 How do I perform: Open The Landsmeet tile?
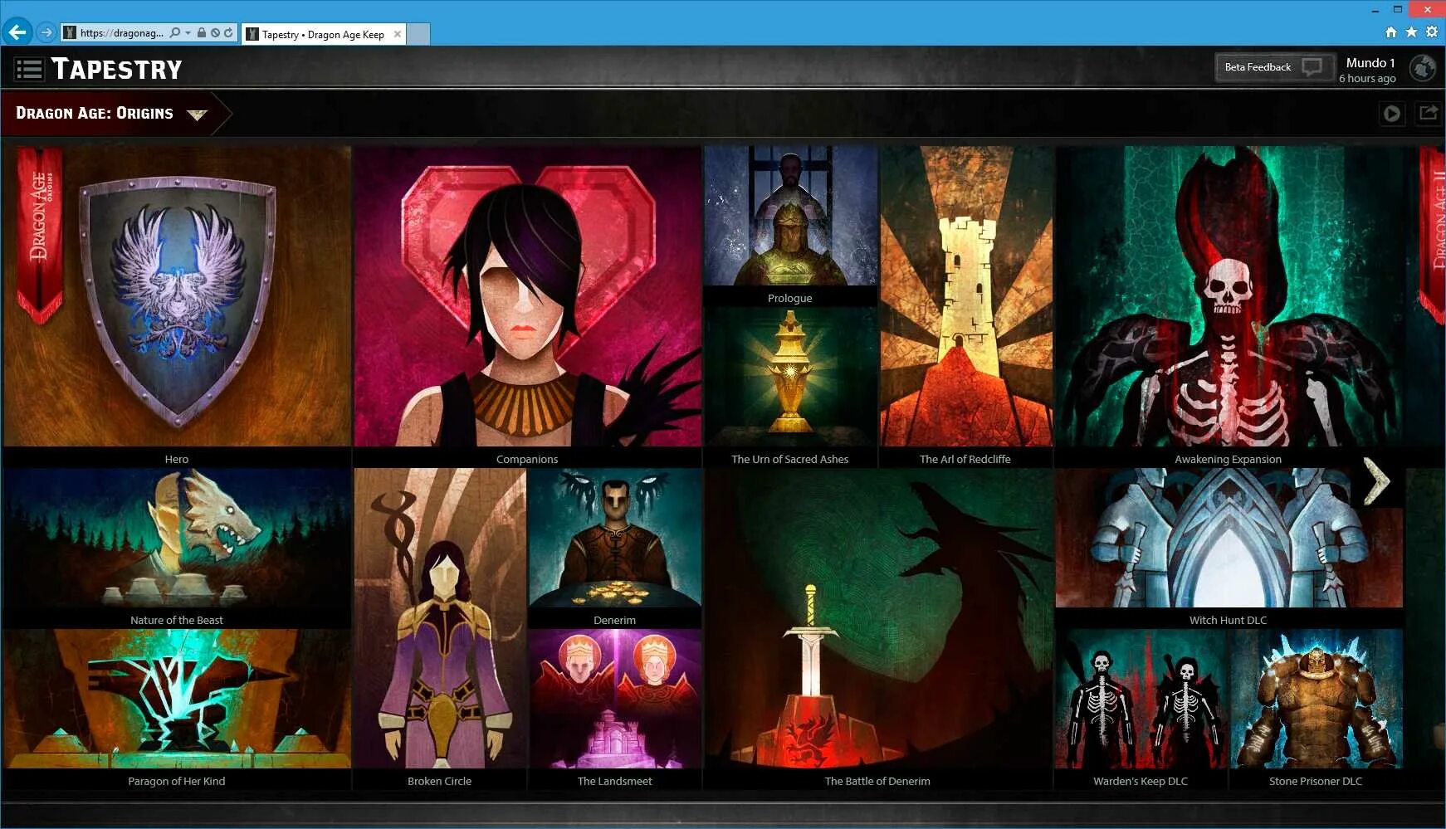(x=615, y=709)
